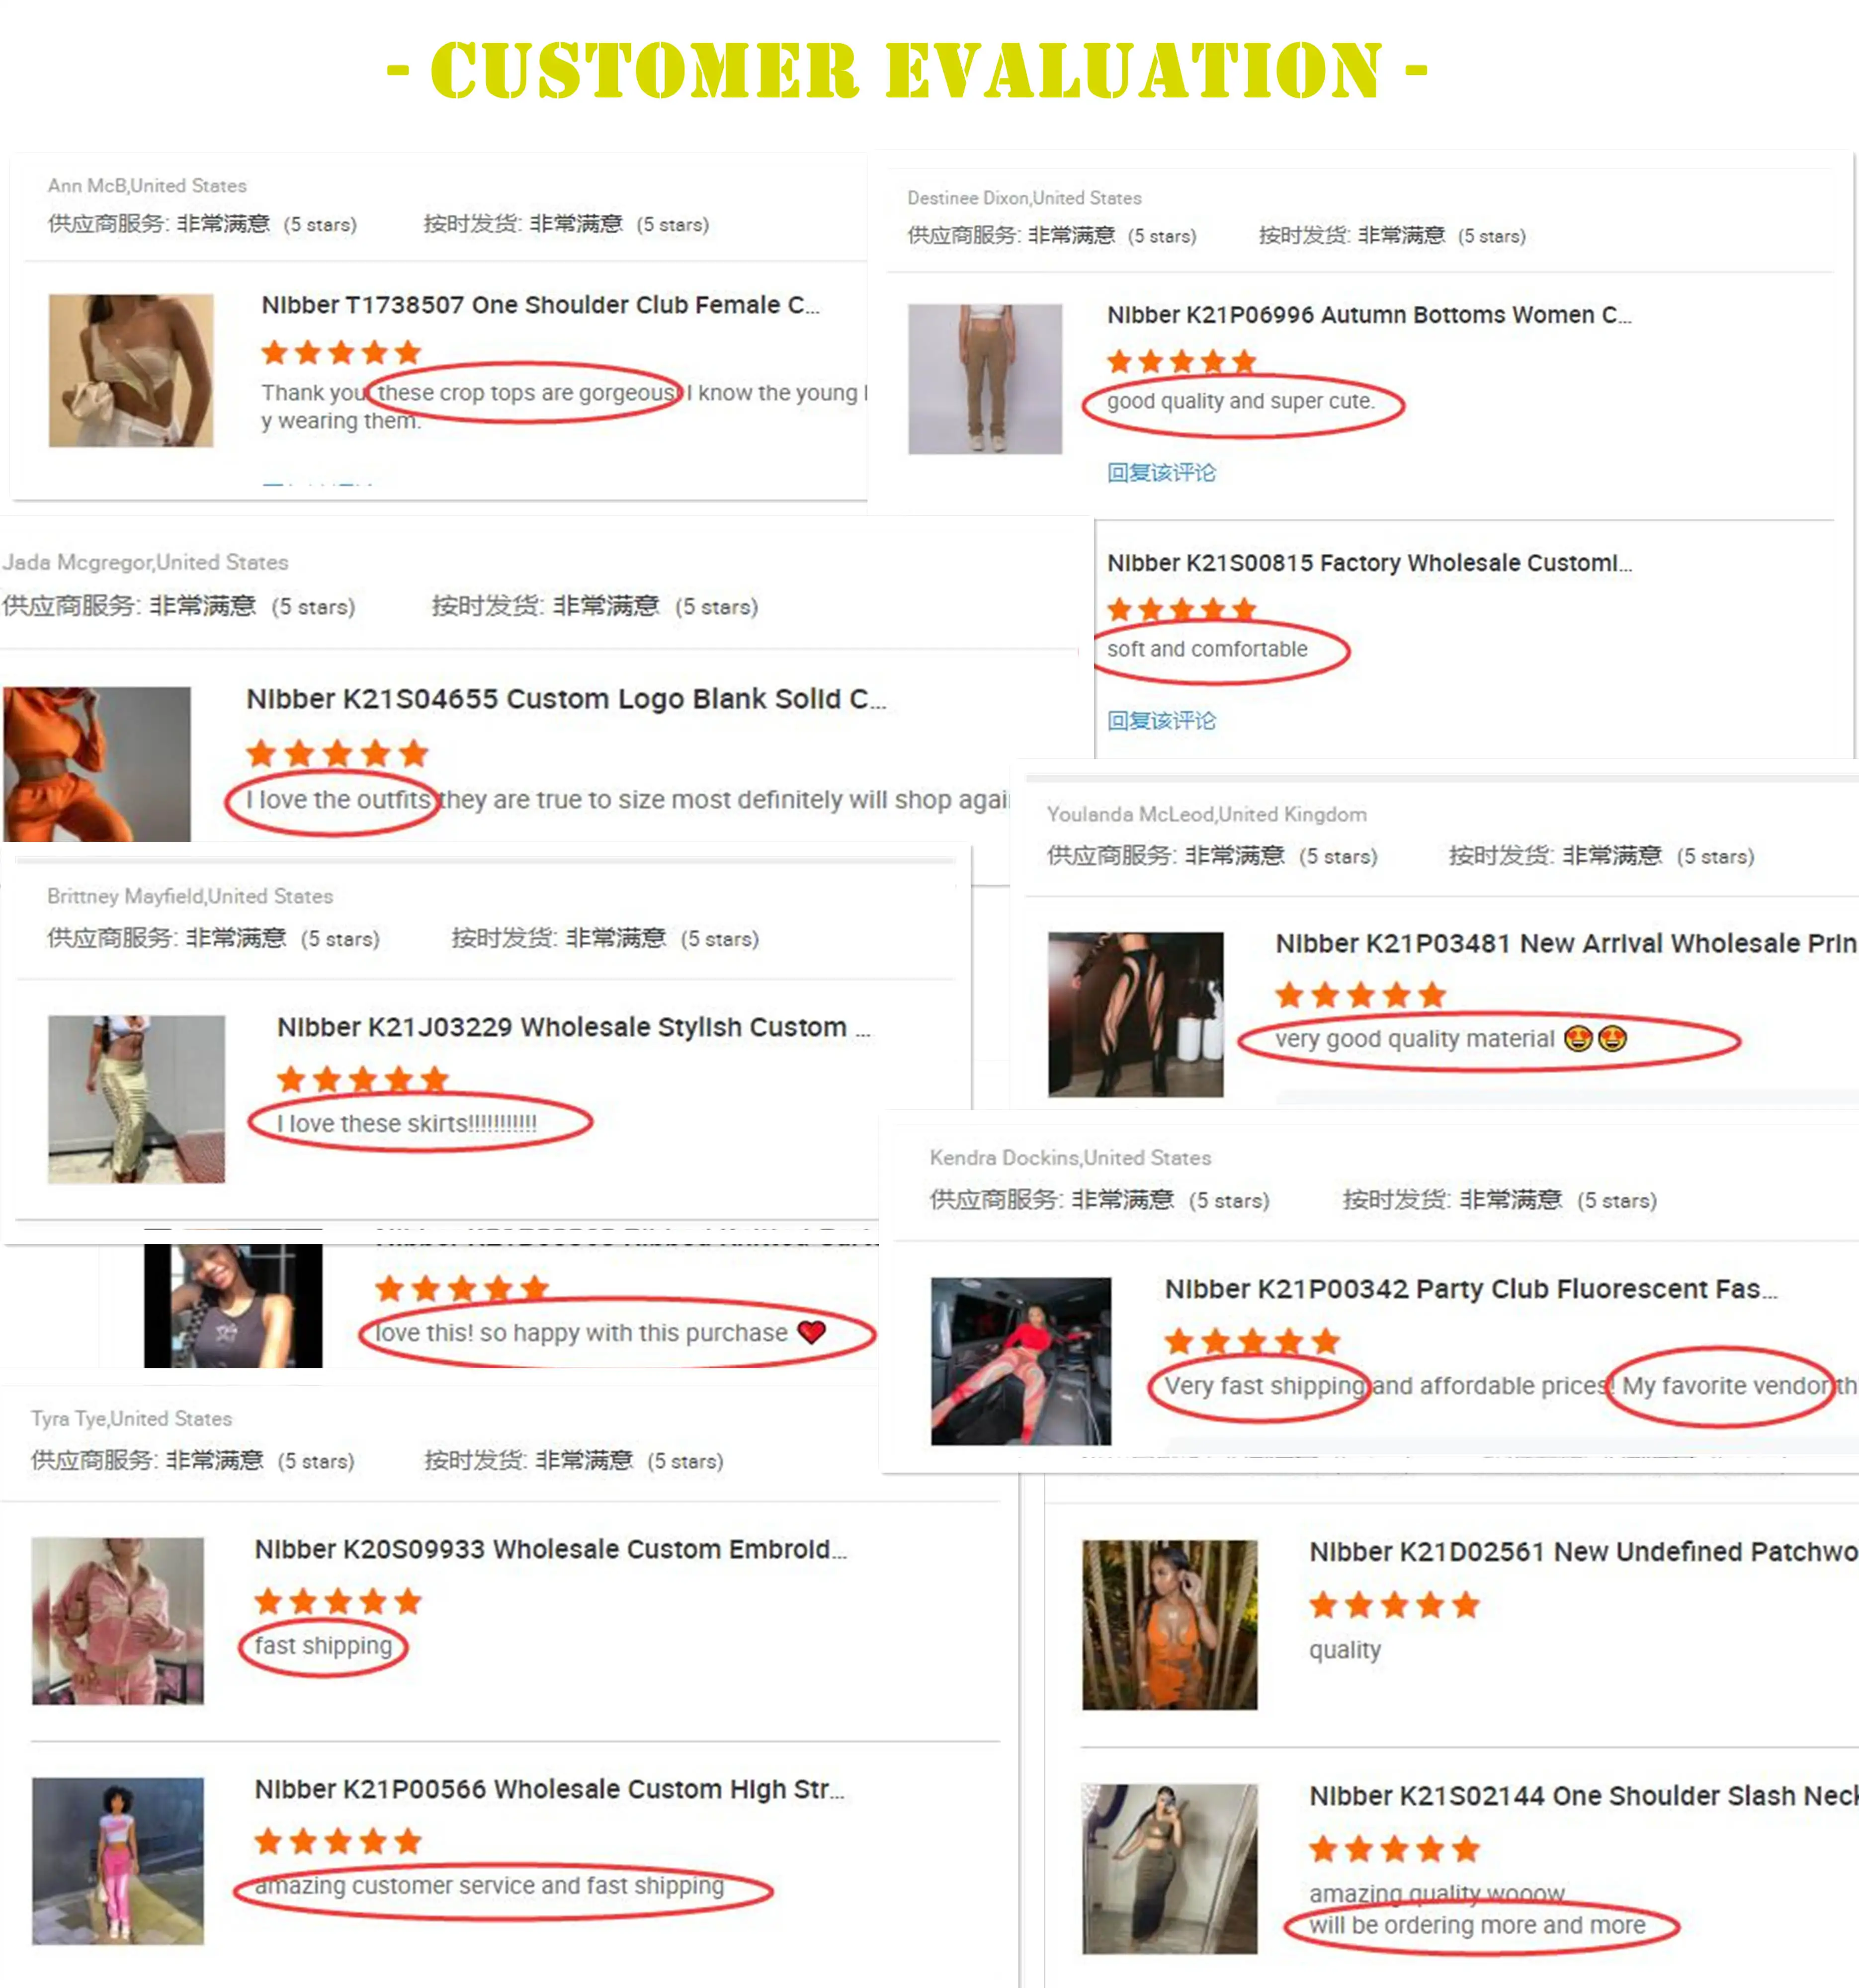This screenshot has width=1859, height=1988.
Task: Click the orange sweatsuit product thumbnail
Action: pos(97,763)
